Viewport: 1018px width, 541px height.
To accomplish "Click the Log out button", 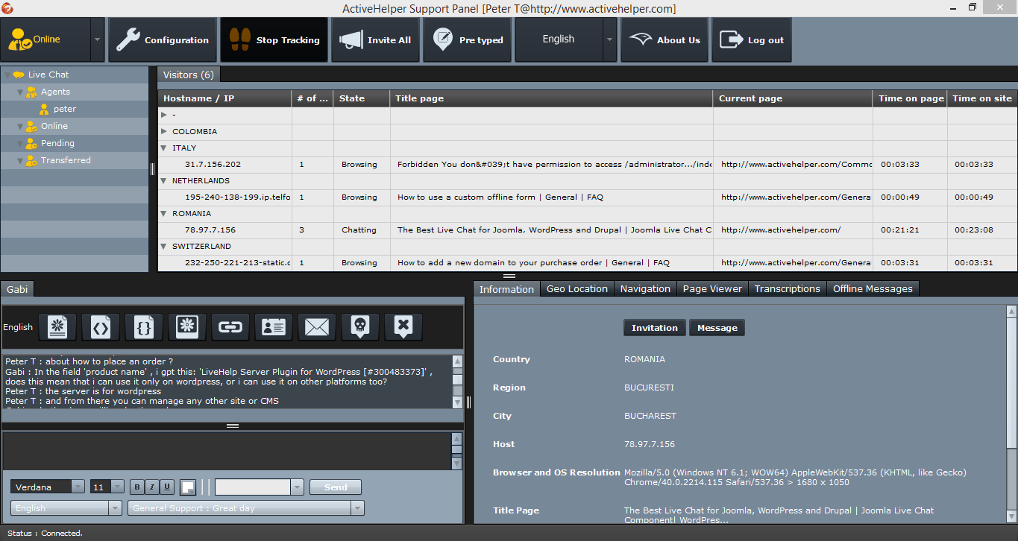I will 751,40.
